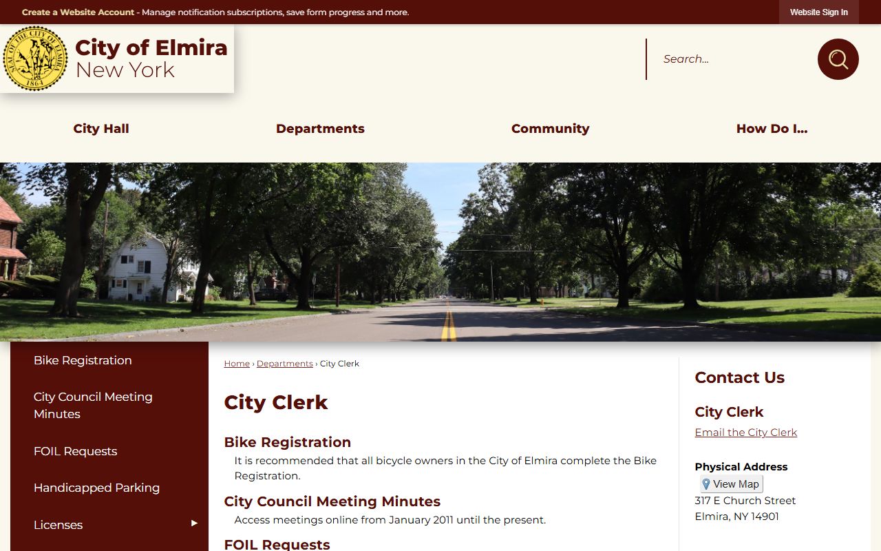Click the Physical Address label
This screenshot has width=881, height=551.
click(741, 467)
